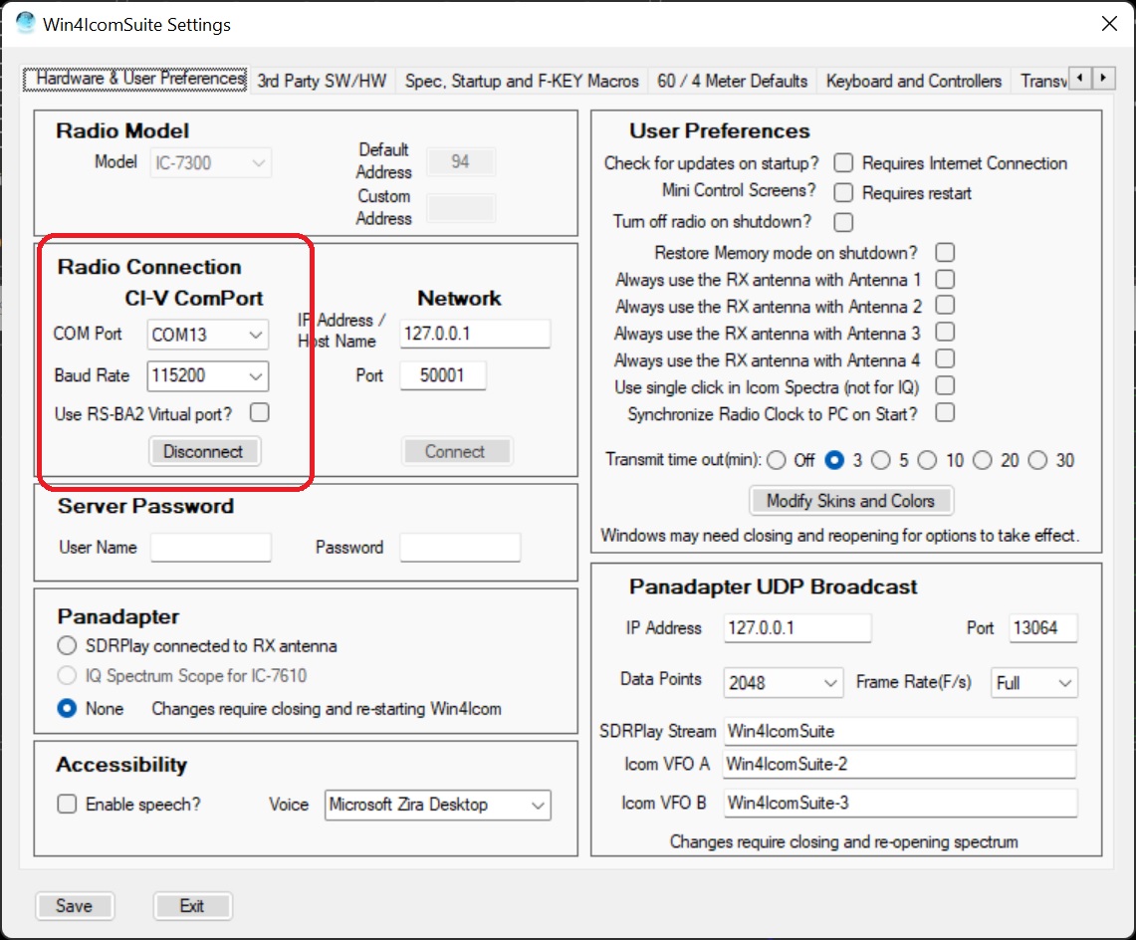Enable Use RS-BA2 Virtual port checkbox
This screenshot has width=1136, height=940.
(x=260, y=413)
